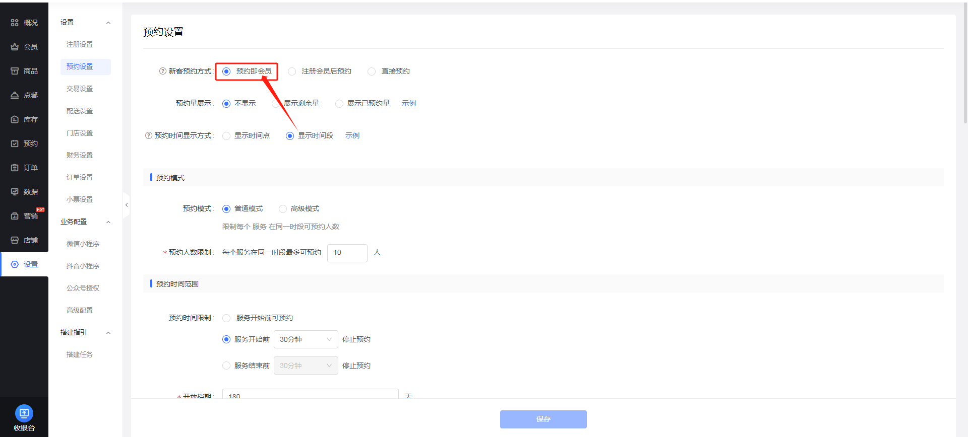The width and height of the screenshot is (968, 437).
Task: Open the 营销 marketing icon
Action: [x=15, y=216]
